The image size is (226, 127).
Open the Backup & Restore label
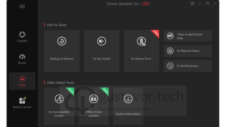click(62, 59)
